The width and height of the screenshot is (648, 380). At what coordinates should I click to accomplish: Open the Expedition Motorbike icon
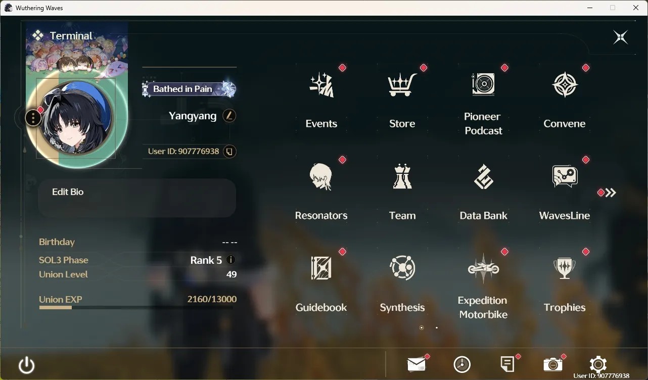(x=483, y=268)
